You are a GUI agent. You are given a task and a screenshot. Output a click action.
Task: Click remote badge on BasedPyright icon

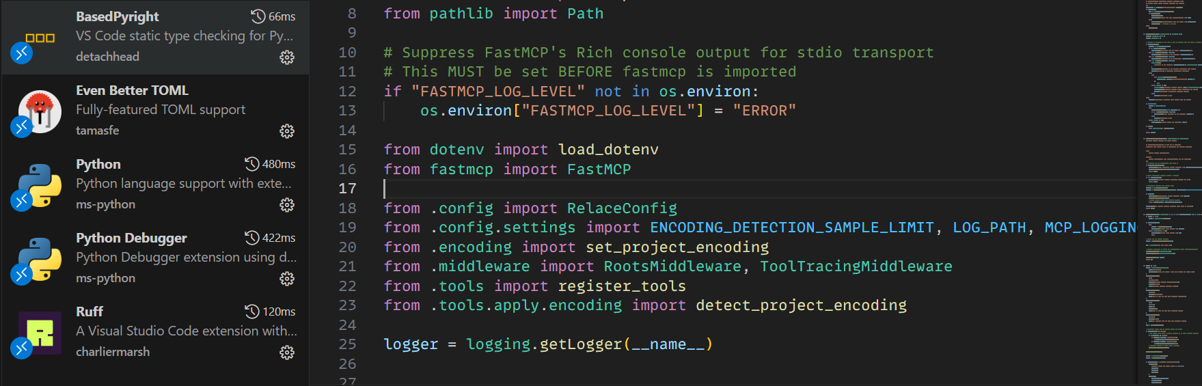click(22, 53)
